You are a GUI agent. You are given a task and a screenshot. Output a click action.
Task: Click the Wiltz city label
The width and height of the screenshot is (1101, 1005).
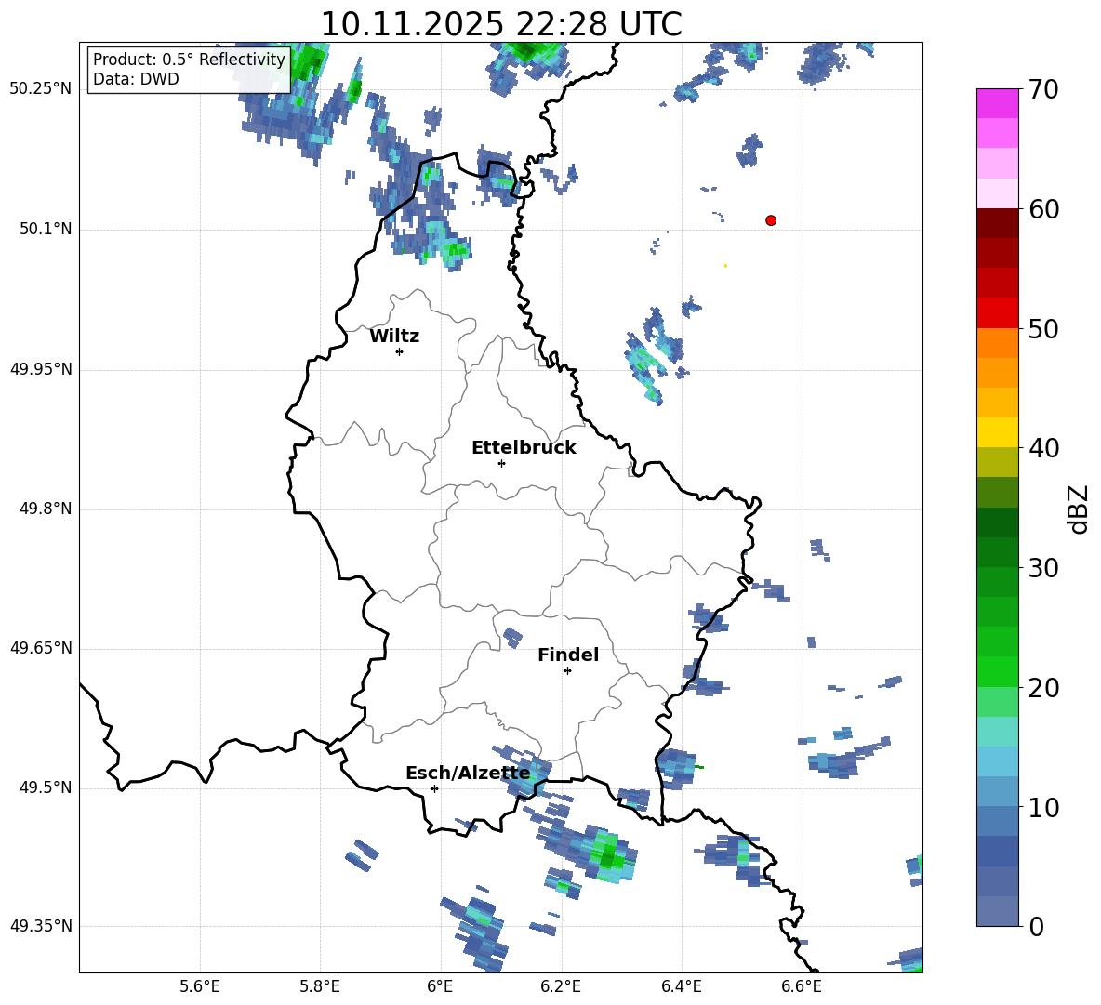point(394,337)
